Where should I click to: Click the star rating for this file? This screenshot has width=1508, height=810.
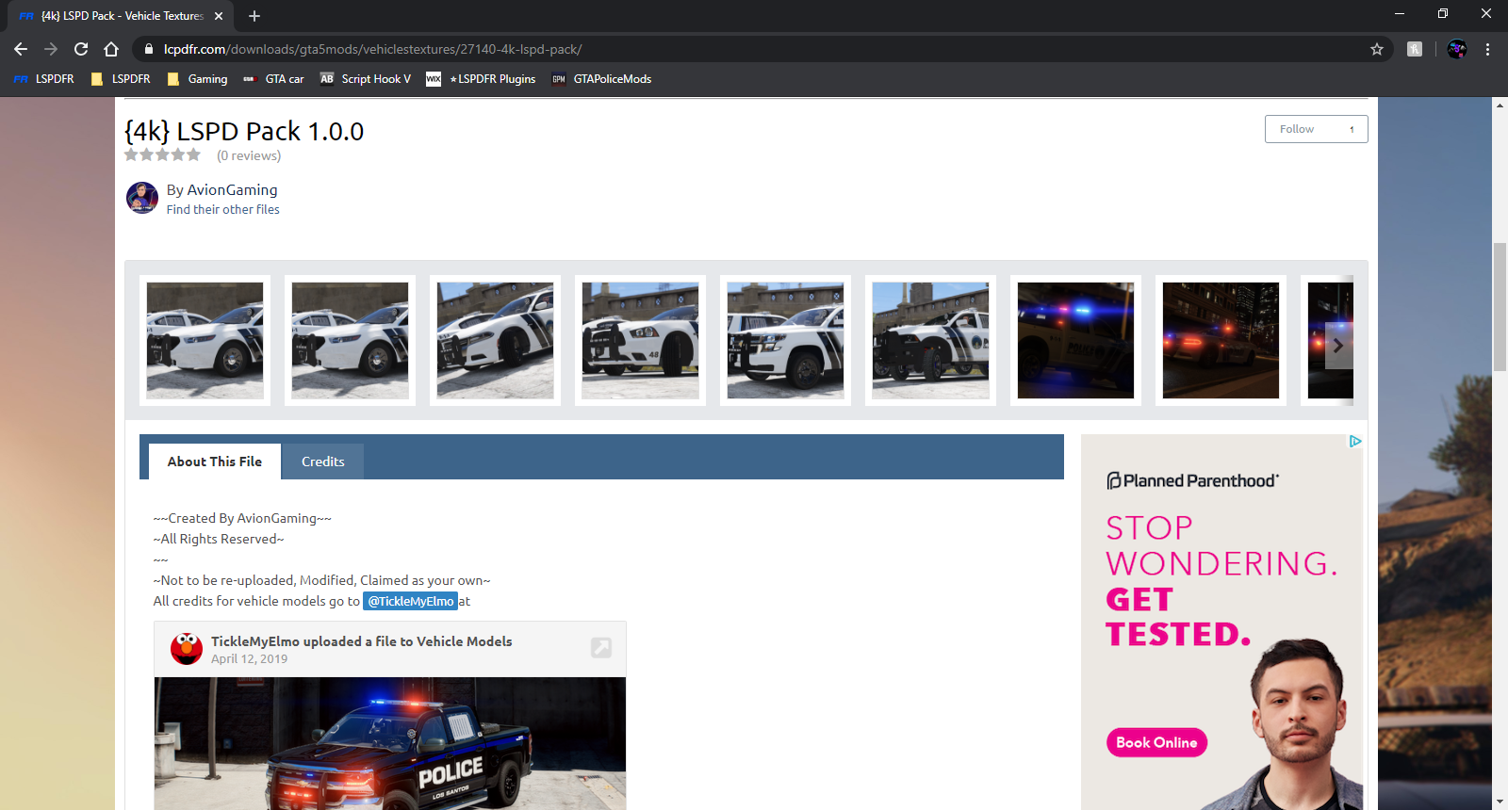(162, 154)
